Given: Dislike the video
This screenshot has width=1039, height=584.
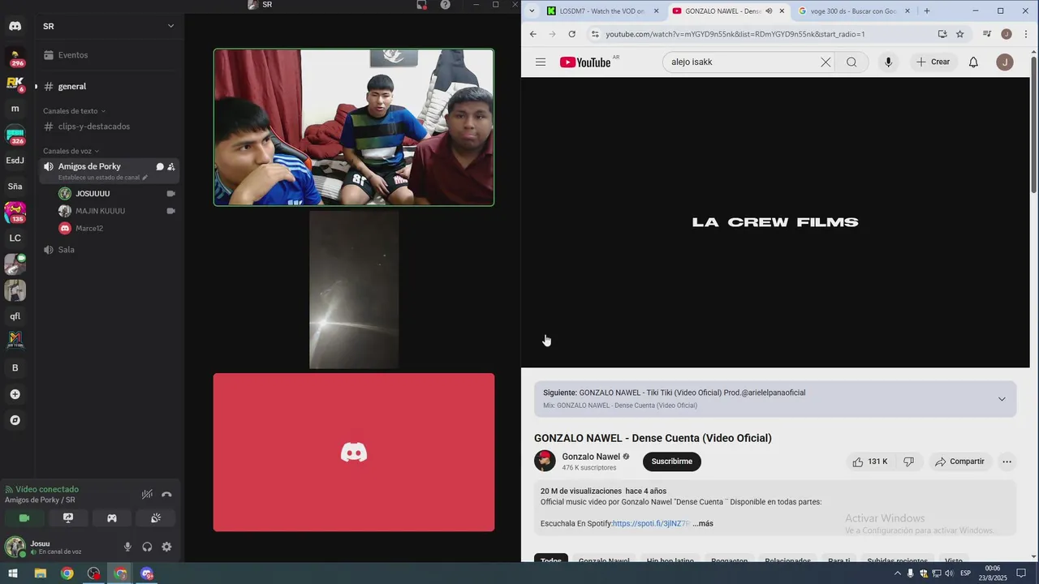Looking at the screenshot, I should click(909, 462).
